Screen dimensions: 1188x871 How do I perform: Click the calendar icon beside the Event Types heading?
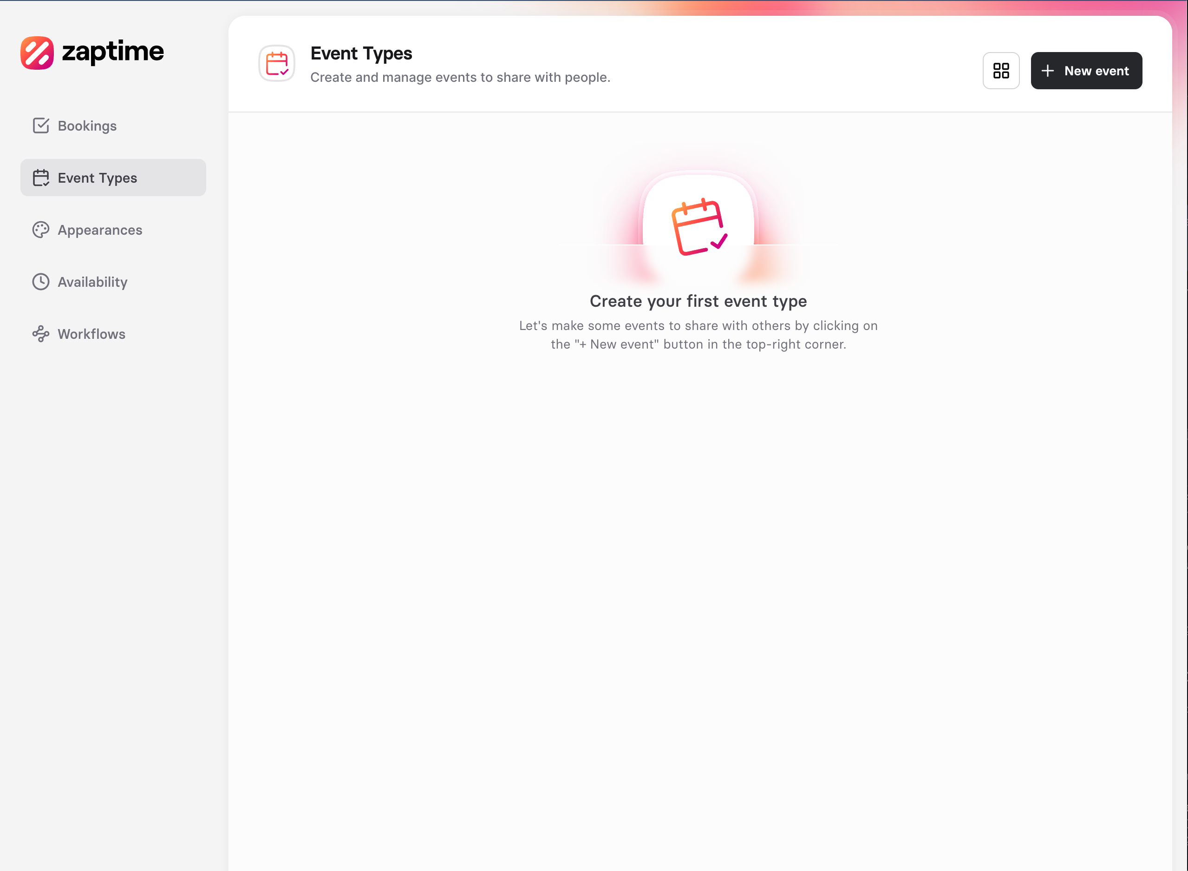tap(277, 63)
